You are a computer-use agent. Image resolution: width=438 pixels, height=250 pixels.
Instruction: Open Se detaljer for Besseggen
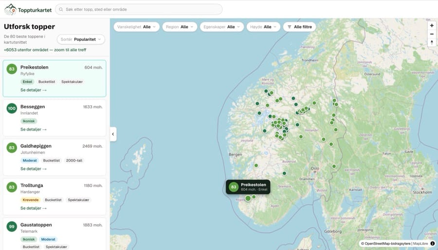tap(34, 130)
